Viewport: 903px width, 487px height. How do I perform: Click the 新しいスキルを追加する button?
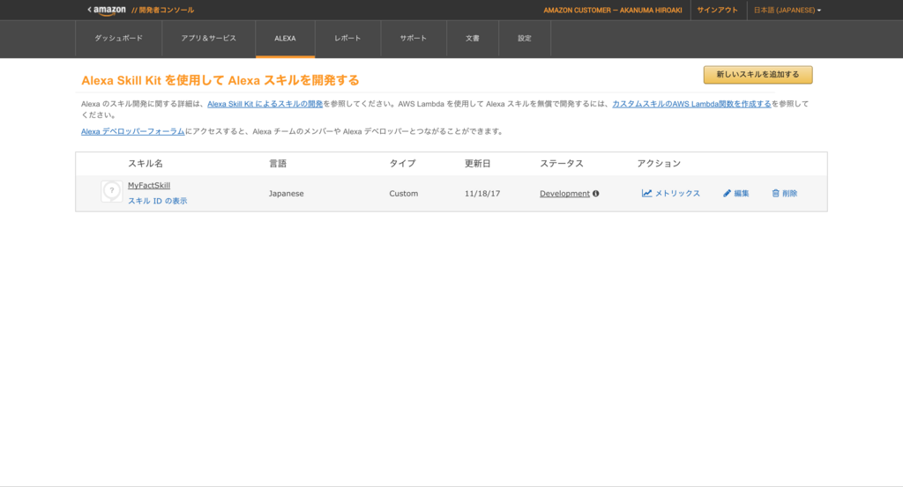click(x=757, y=75)
